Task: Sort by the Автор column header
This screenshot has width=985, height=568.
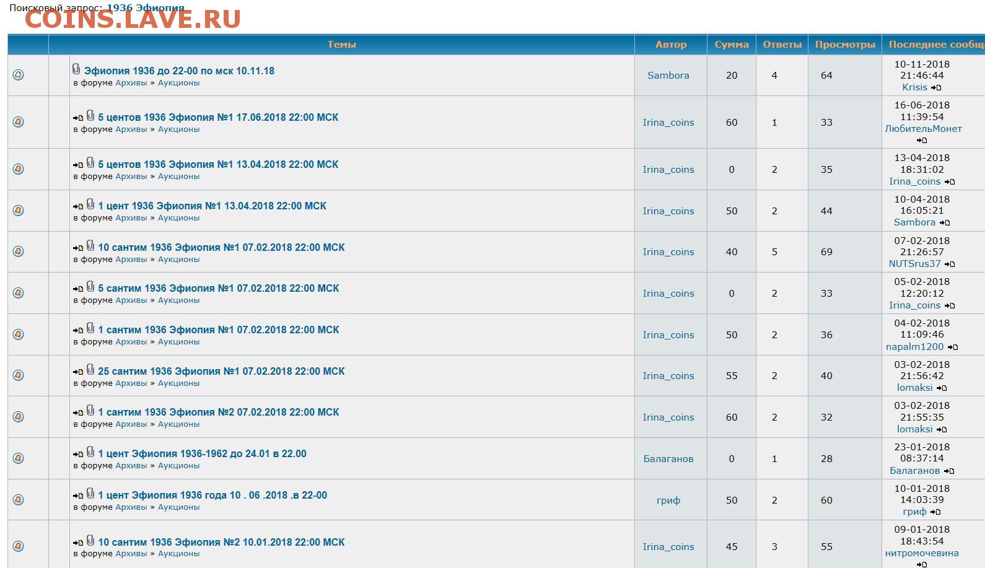Action: [671, 45]
